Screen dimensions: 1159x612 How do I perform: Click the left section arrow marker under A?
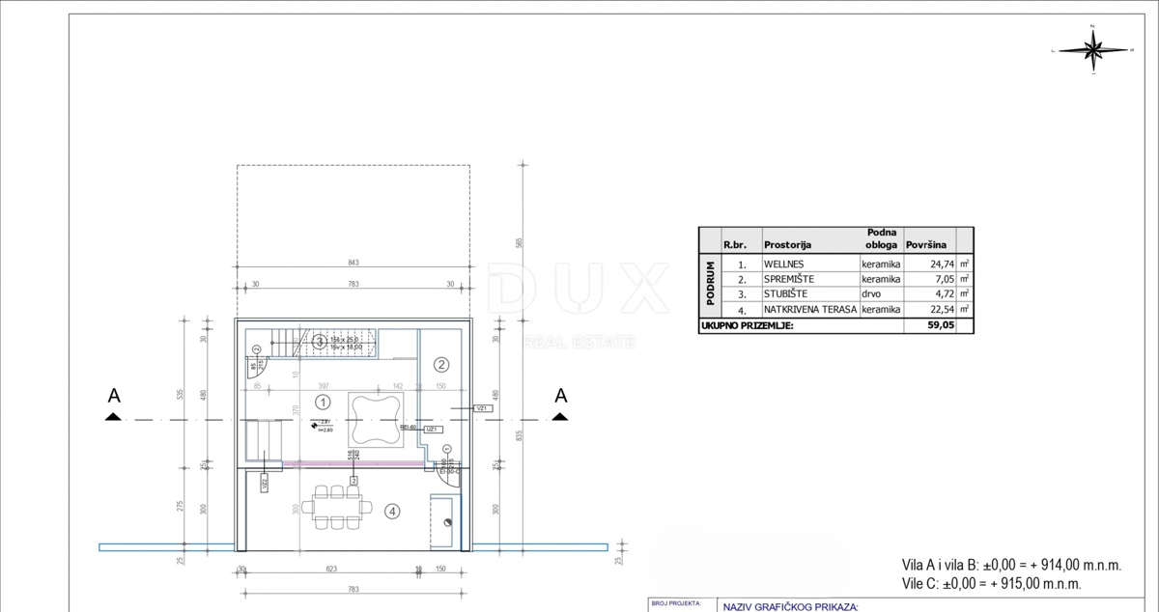[113, 416]
